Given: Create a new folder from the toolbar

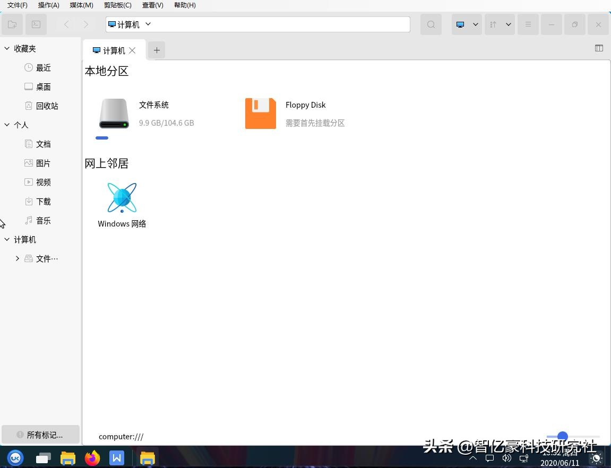Looking at the screenshot, I should pos(12,24).
